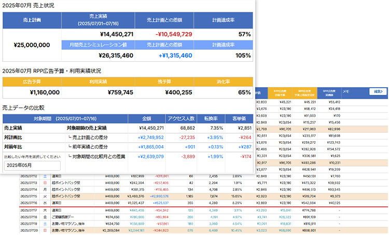Click the 編集 button above the table
Image resolution: width=389 pixels, height=235 pixels.
(x=378, y=91)
